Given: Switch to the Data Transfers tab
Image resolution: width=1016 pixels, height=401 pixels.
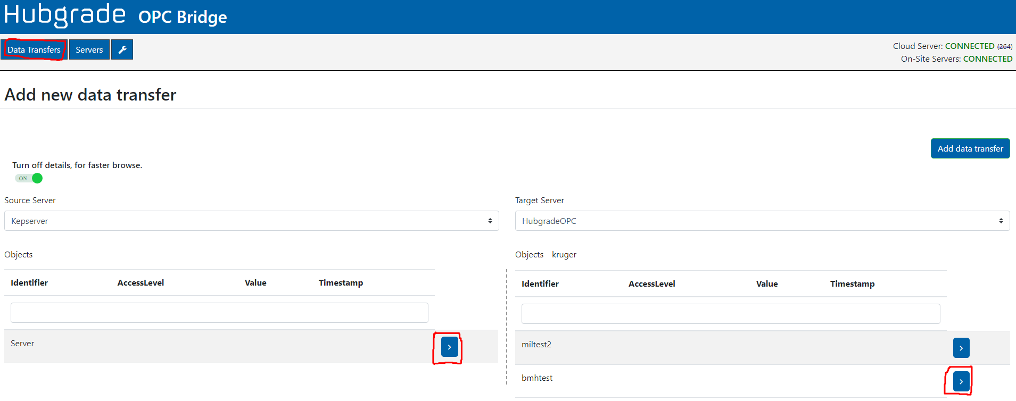Looking at the screenshot, I should (x=34, y=49).
